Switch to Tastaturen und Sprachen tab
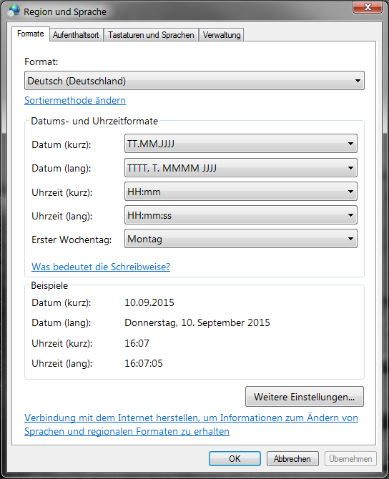Image resolution: width=389 pixels, height=479 pixels. click(151, 35)
